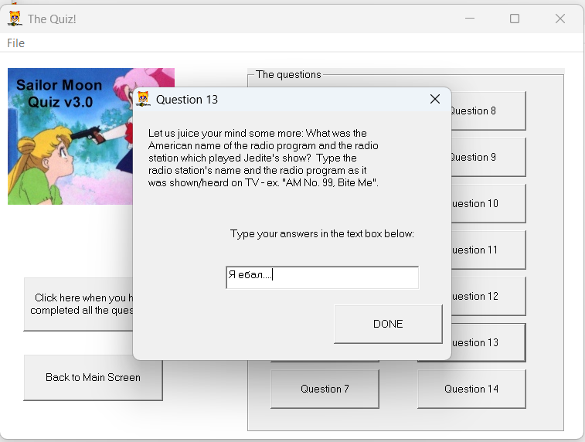Choose the Question 10 button
Image resolution: width=585 pixels, height=442 pixels.
[487, 203]
